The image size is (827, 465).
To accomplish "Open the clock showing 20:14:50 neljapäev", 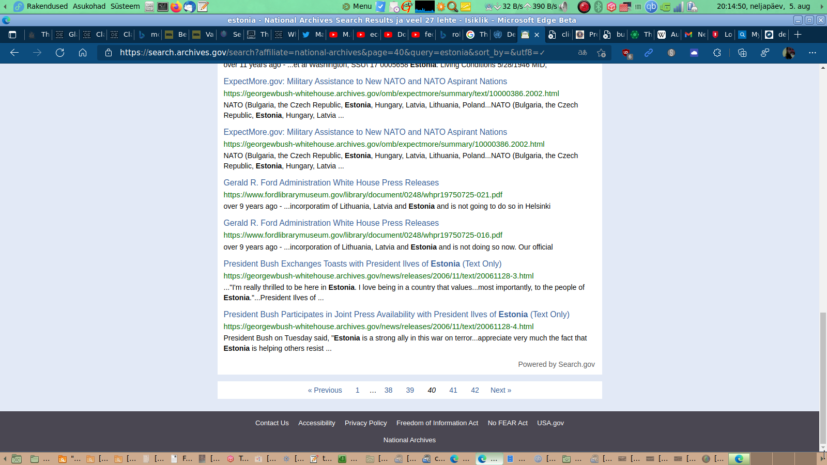I will [763, 6].
